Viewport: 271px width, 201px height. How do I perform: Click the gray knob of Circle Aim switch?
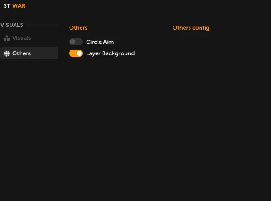(73, 42)
